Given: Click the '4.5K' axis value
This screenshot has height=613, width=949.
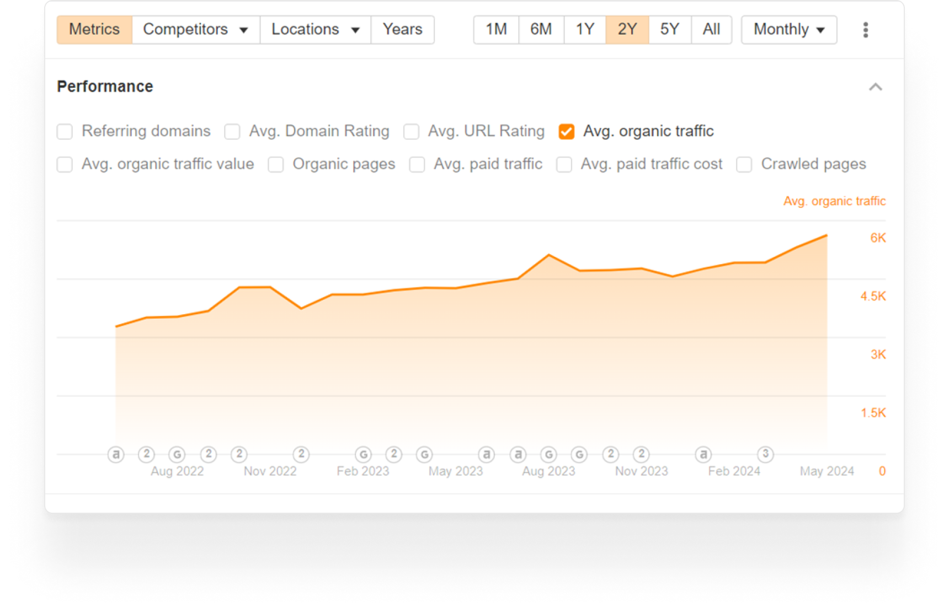Looking at the screenshot, I should (873, 297).
